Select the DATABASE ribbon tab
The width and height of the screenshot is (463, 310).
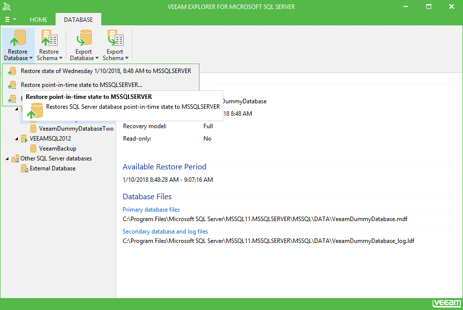coord(78,19)
